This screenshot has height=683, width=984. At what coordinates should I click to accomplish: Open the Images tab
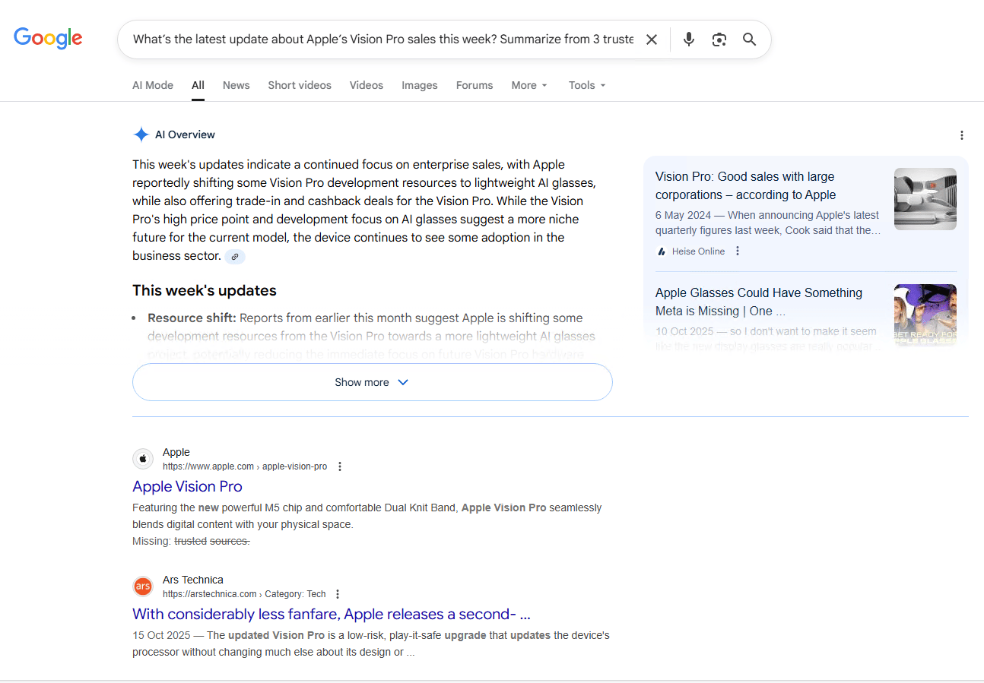click(420, 85)
